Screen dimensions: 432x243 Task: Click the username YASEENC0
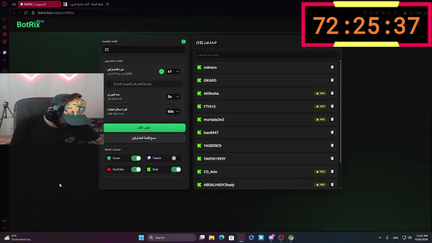tap(212, 146)
